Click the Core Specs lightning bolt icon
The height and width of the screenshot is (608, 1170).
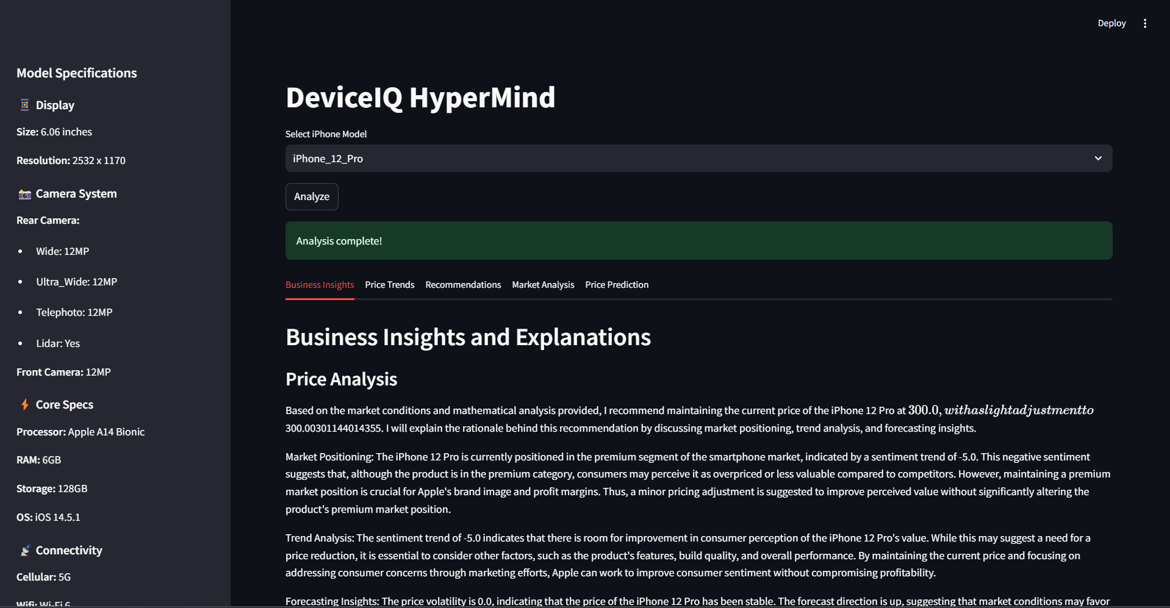(x=24, y=405)
